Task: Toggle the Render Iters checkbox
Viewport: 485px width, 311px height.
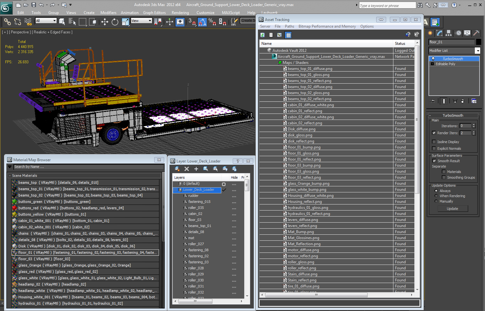Action: coord(434,133)
